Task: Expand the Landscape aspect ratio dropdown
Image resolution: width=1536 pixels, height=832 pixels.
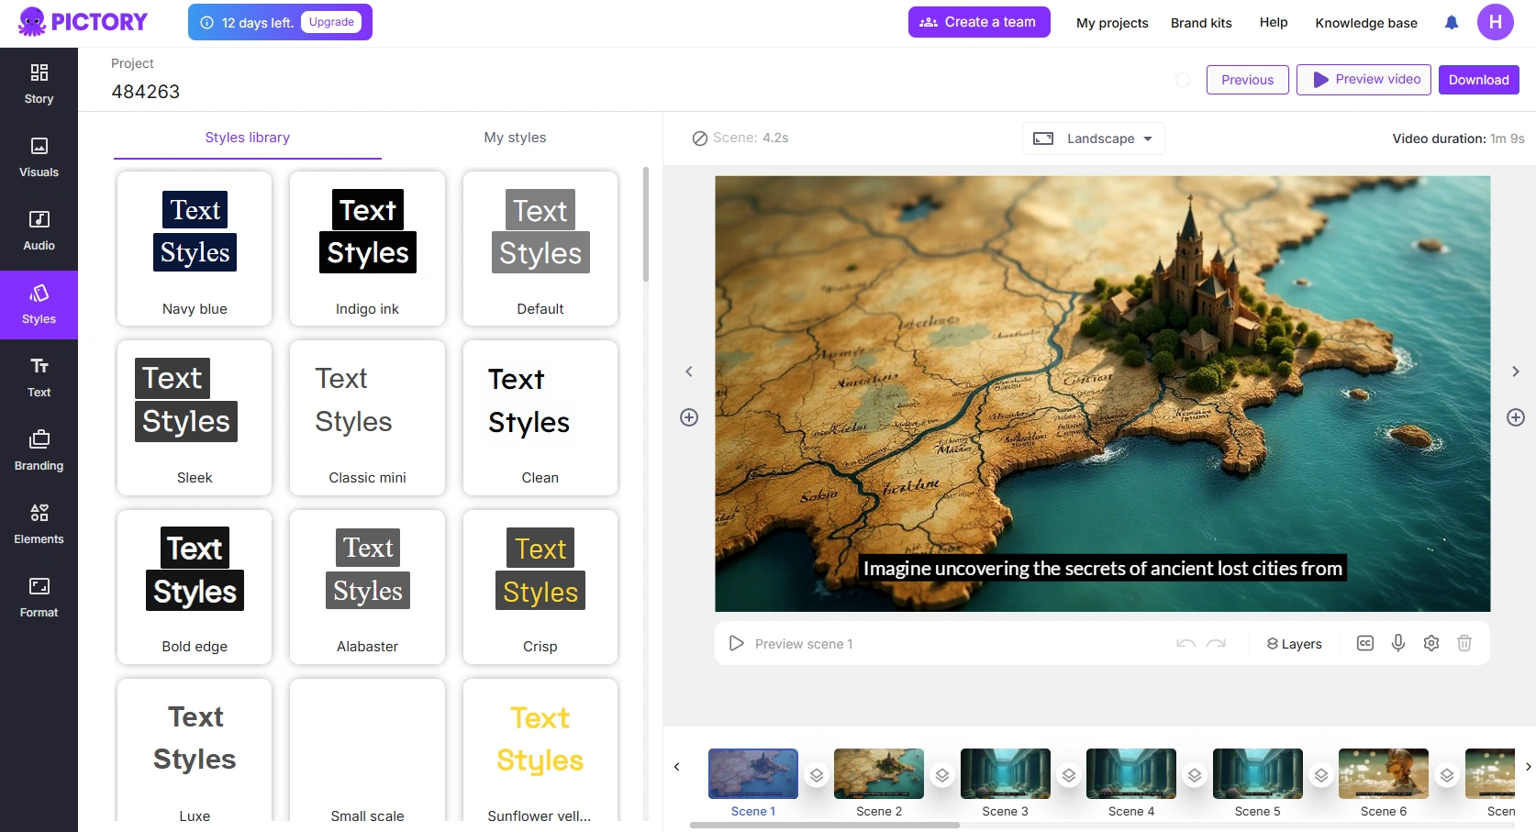Action: pyautogui.click(x=1093, y=139)
